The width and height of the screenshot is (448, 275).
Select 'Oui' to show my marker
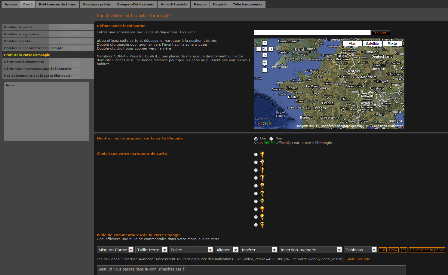click(x=256, y=139)
